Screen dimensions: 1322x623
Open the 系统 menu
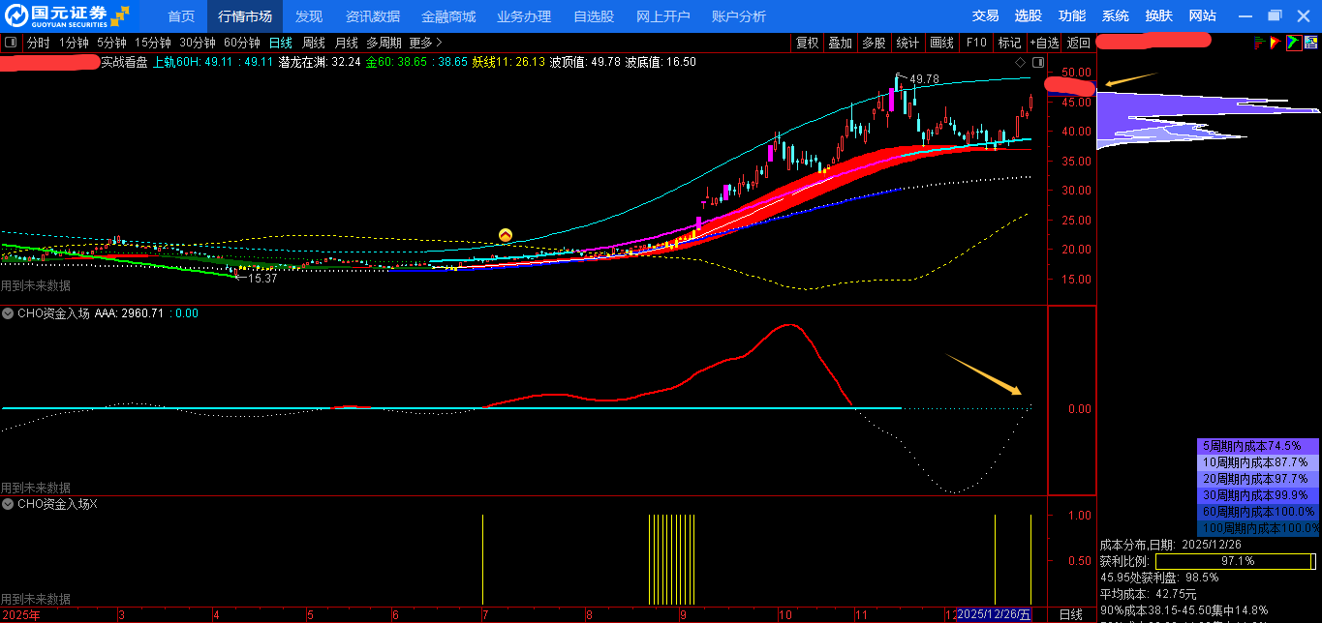(1116, 15)
